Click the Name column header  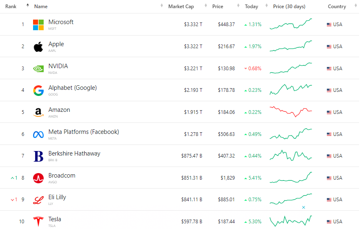pos(41,7)
